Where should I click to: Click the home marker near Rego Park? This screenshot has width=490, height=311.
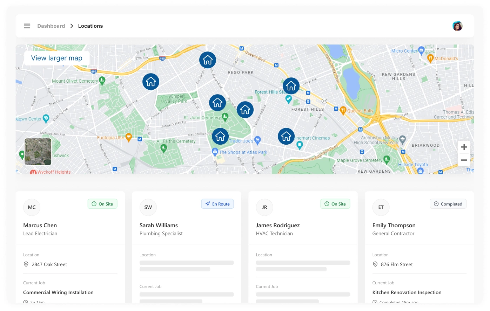pos(208,60)
